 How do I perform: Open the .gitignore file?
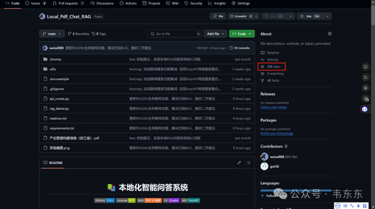click(x=57, y=89)
